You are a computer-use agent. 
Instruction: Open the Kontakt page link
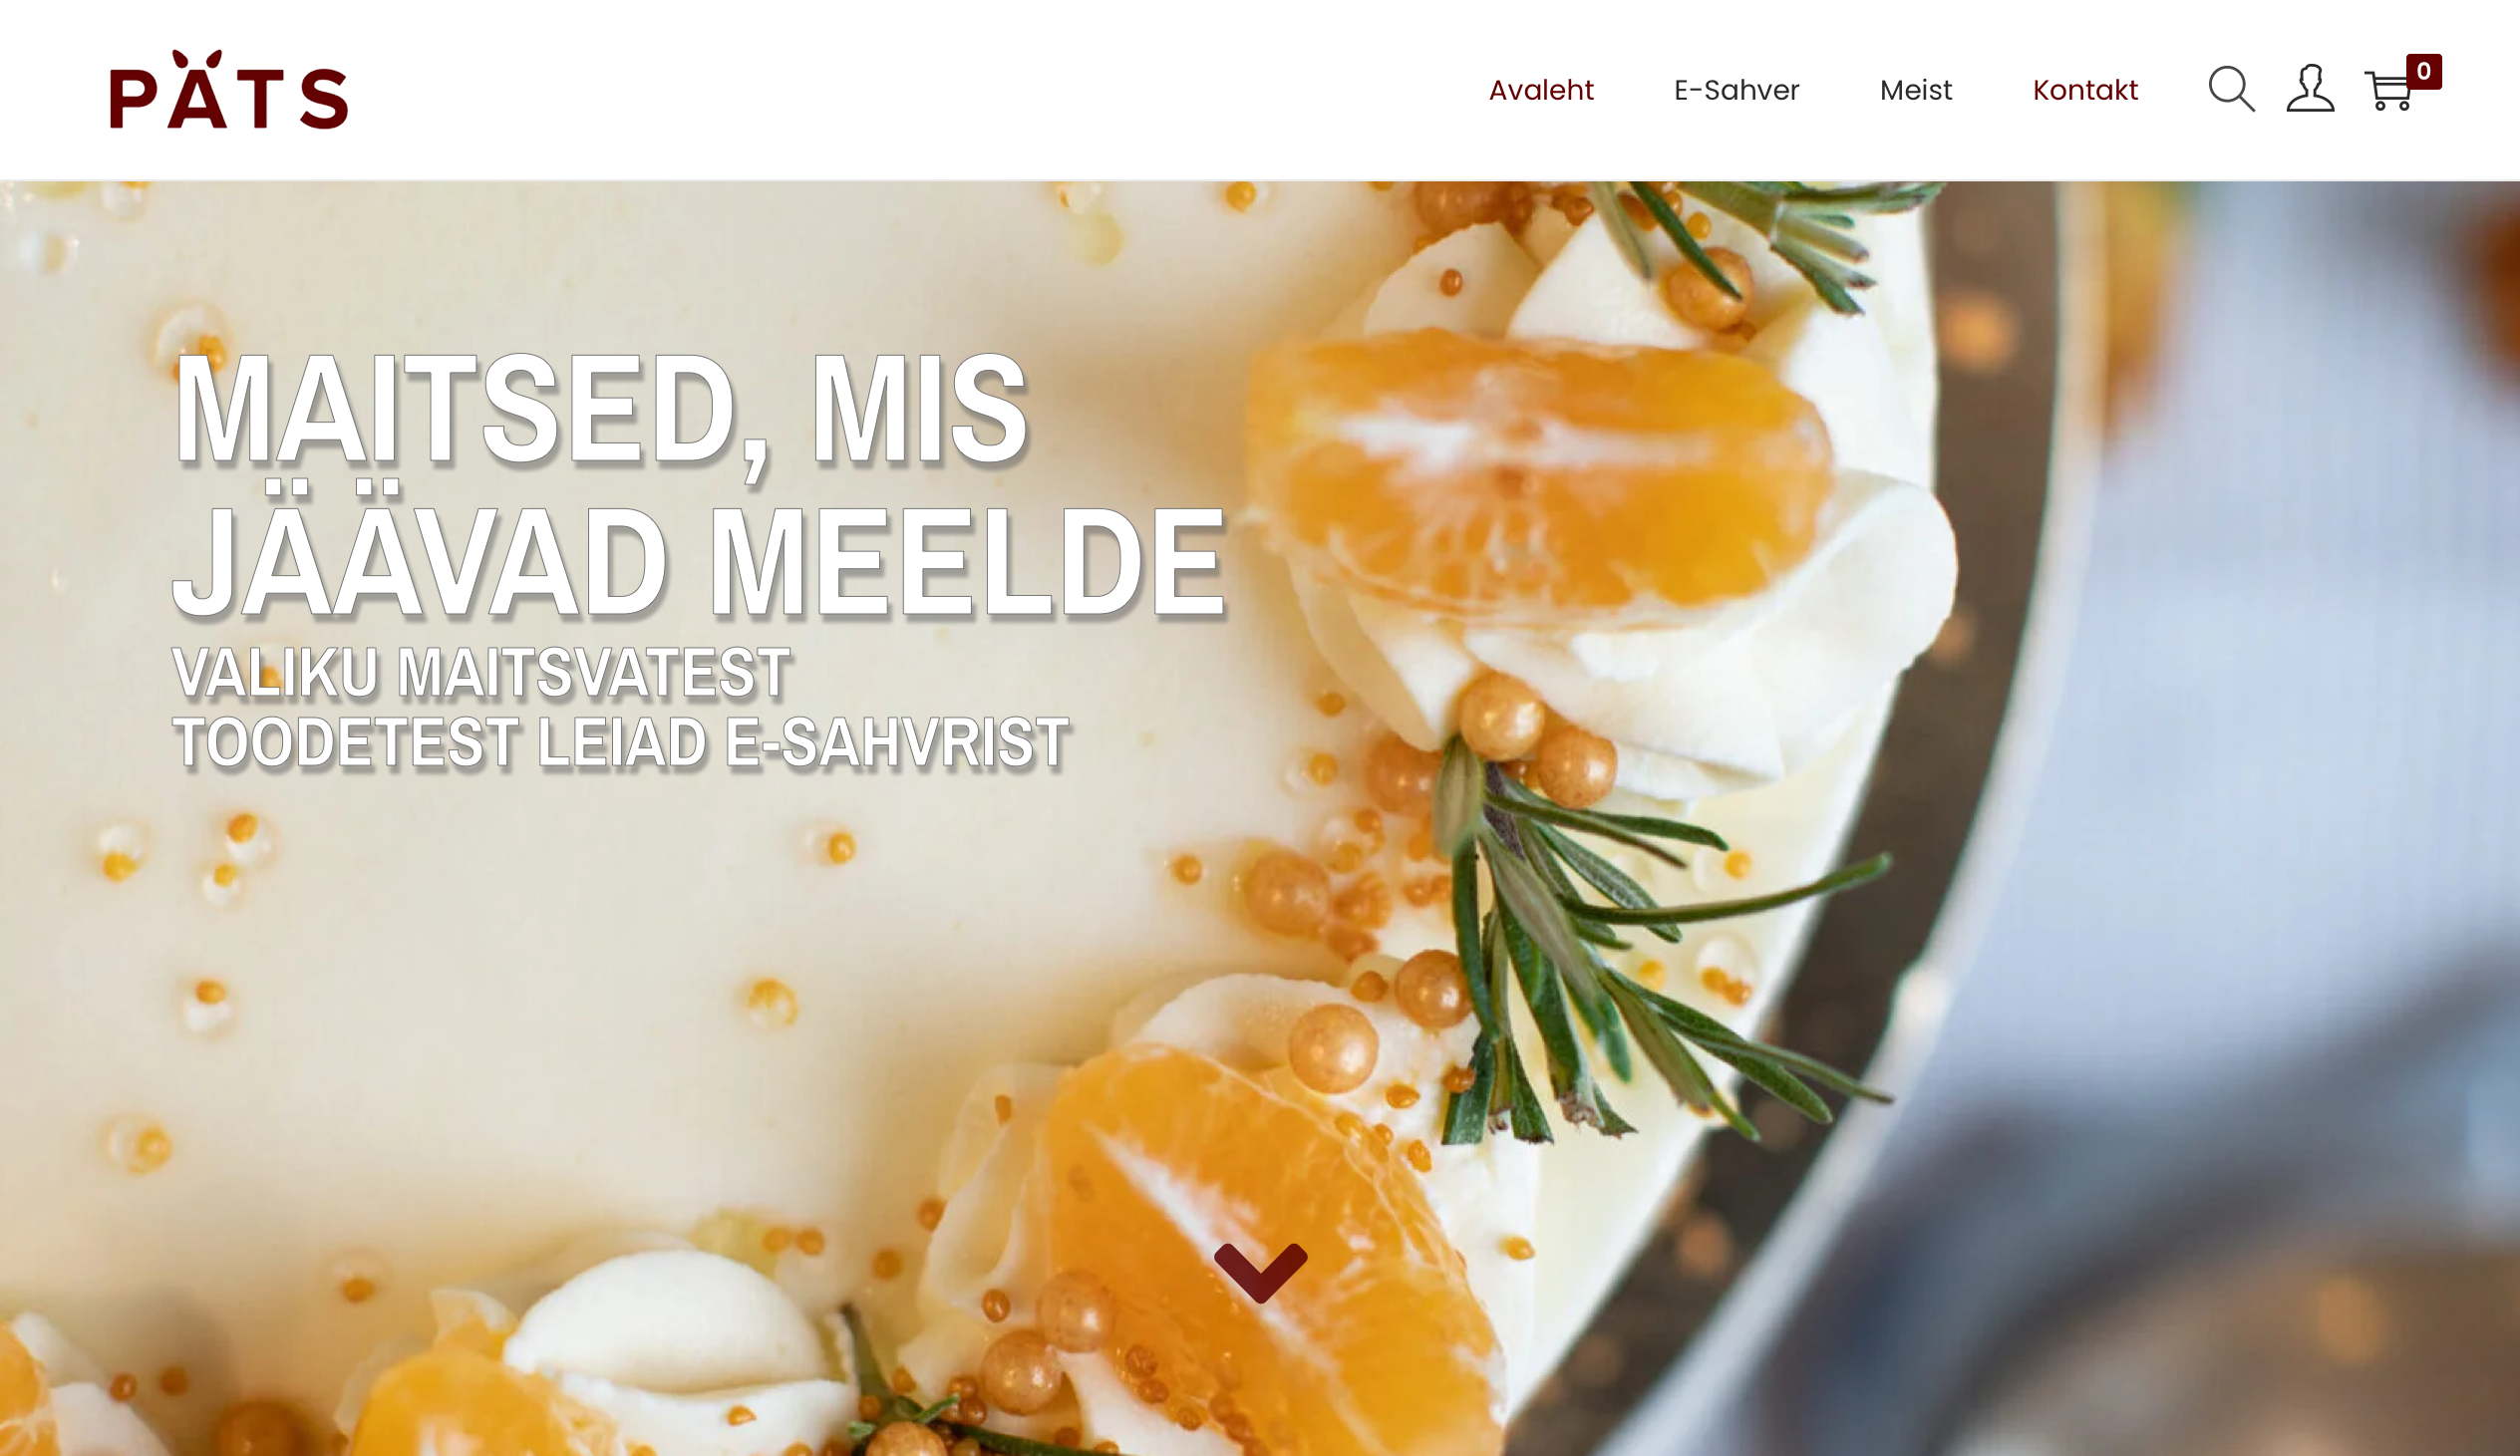pos(2085,90)
